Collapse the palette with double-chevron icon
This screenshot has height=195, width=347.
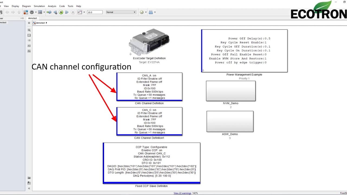pyautogui.click(x=29, y=188)
